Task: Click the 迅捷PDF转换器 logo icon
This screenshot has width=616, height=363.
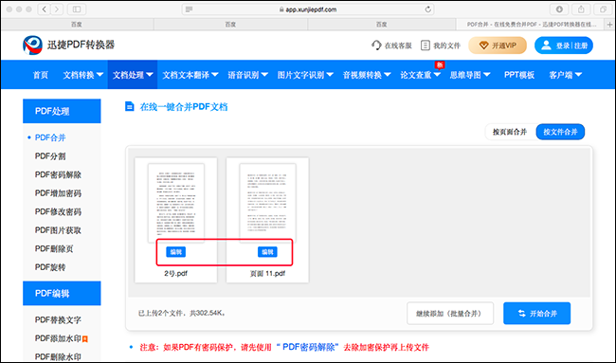Action: tap(32, 45)
